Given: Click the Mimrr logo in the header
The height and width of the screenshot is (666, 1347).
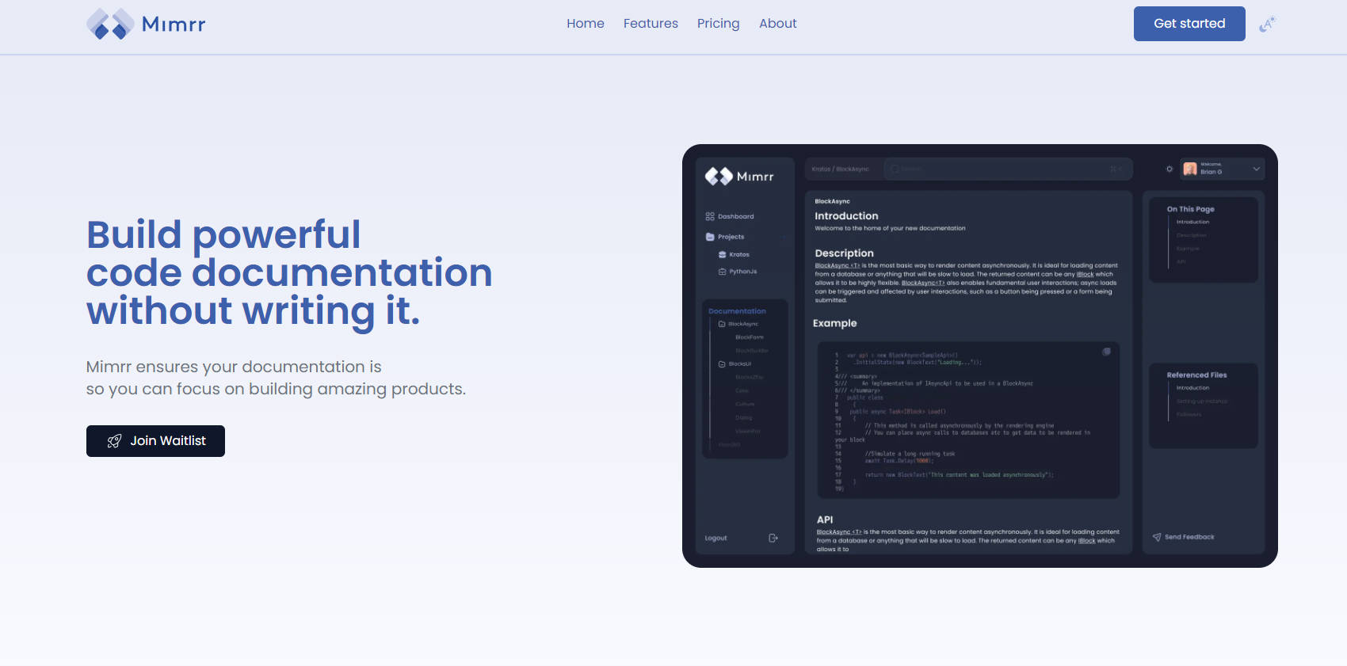Looking at the screenshot, I should pyautogui.click(x=146, y=24).
